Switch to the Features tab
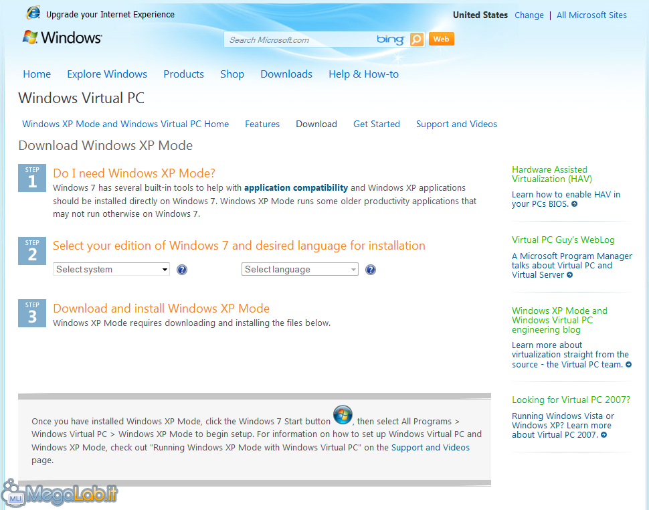Viewport: 649px width, 510px height. pos(262,124)
